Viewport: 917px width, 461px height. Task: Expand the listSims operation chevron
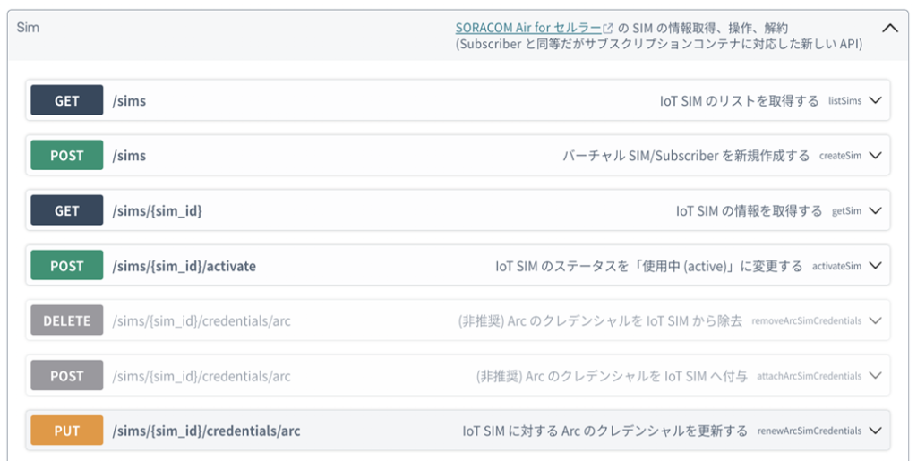pos(875,100)
